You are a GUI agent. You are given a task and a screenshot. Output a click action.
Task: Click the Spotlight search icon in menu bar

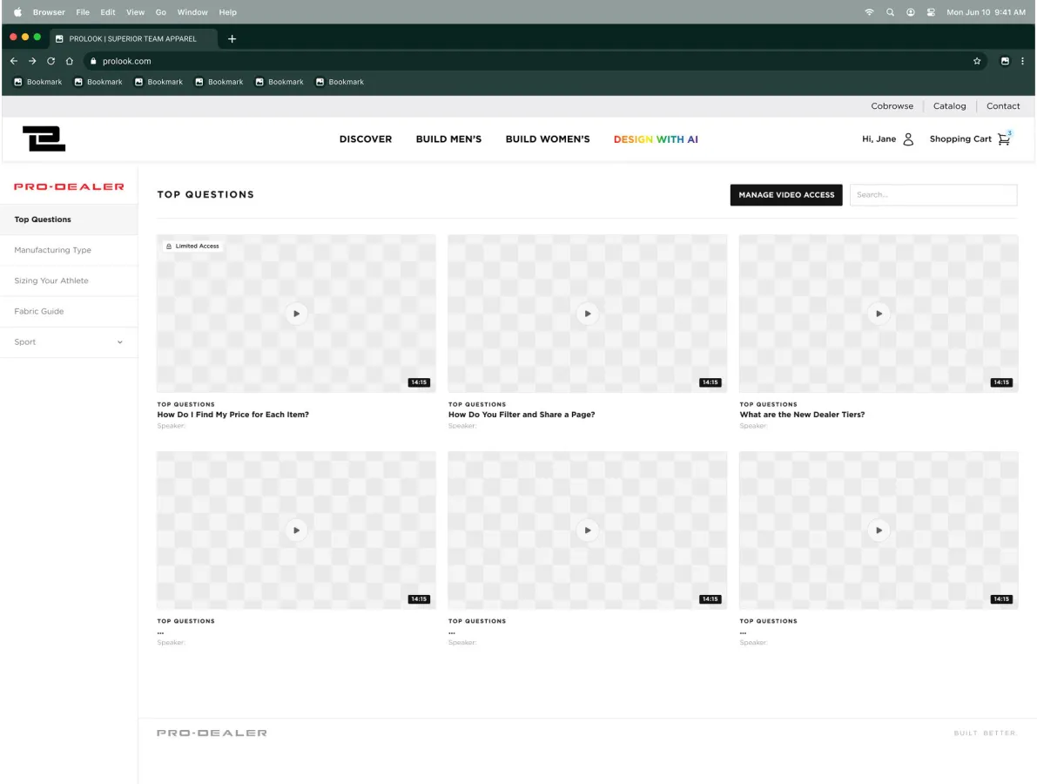click(890, 12)
